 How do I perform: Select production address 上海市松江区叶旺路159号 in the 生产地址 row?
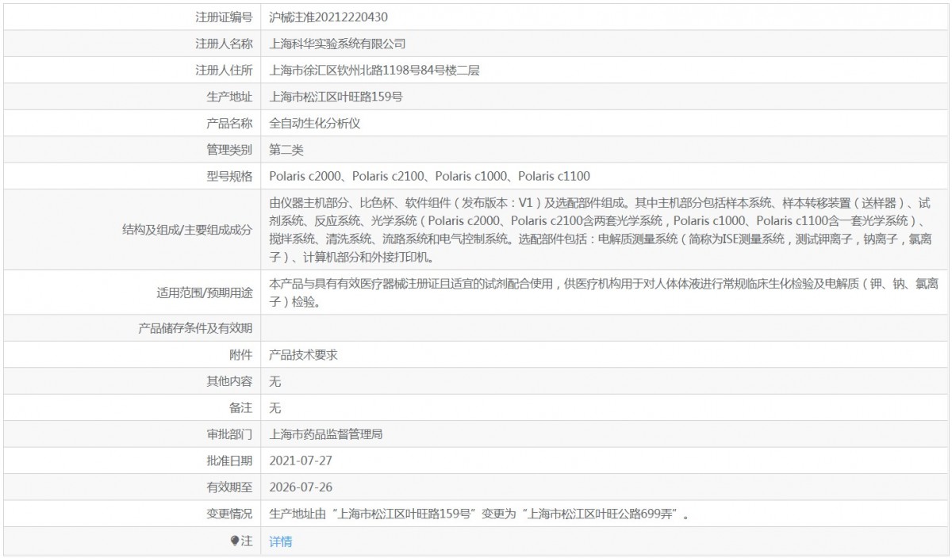pos(336,96)
